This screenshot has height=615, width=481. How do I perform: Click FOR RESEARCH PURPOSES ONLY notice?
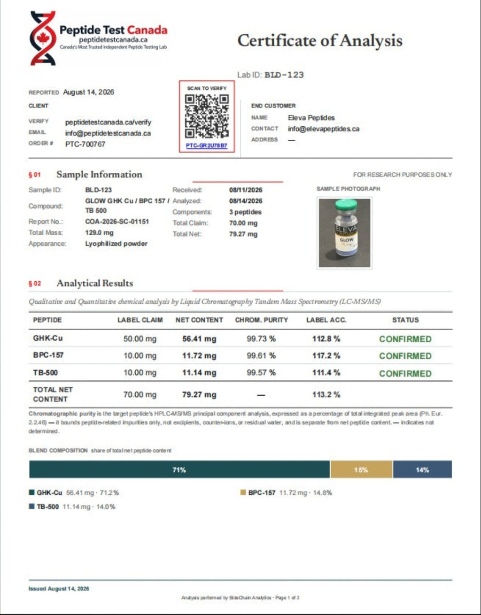[403, 175]
